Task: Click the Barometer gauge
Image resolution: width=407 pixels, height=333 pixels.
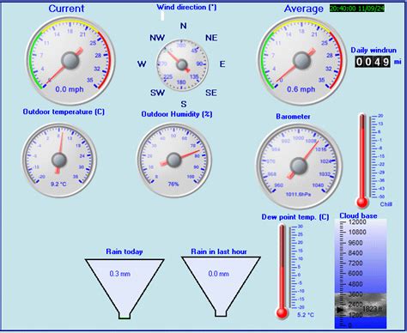Action: coord(299,166)
